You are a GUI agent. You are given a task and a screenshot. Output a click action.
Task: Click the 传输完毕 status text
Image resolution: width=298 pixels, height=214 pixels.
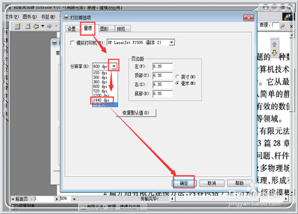click(x=150, y=199)
